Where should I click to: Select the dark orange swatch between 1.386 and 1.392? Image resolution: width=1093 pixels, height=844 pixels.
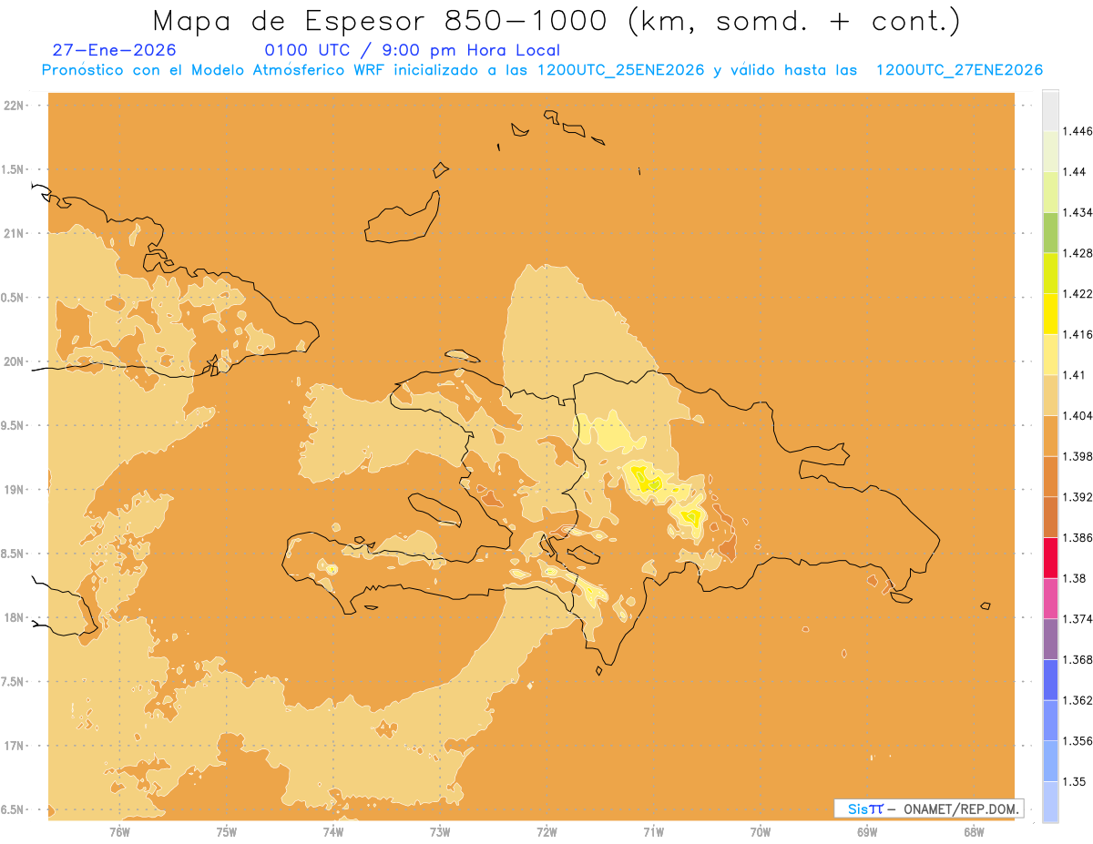[1050, 517]
